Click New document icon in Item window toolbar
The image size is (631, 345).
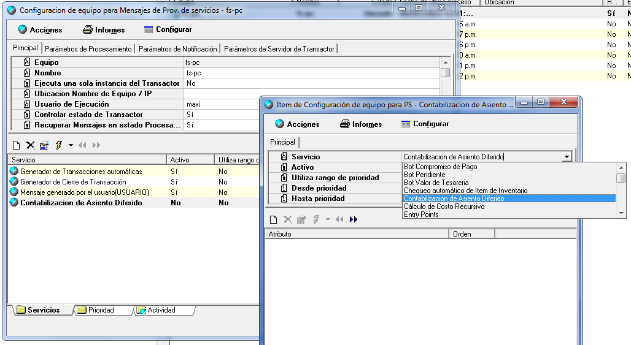273,220
